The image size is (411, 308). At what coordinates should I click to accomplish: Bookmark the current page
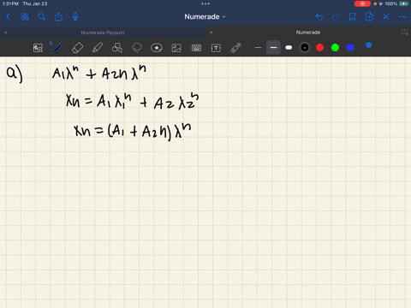353,17
